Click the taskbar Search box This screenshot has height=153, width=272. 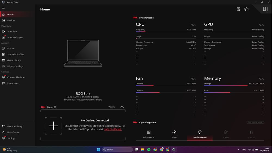pyautogui.click(x=117, y=149)
